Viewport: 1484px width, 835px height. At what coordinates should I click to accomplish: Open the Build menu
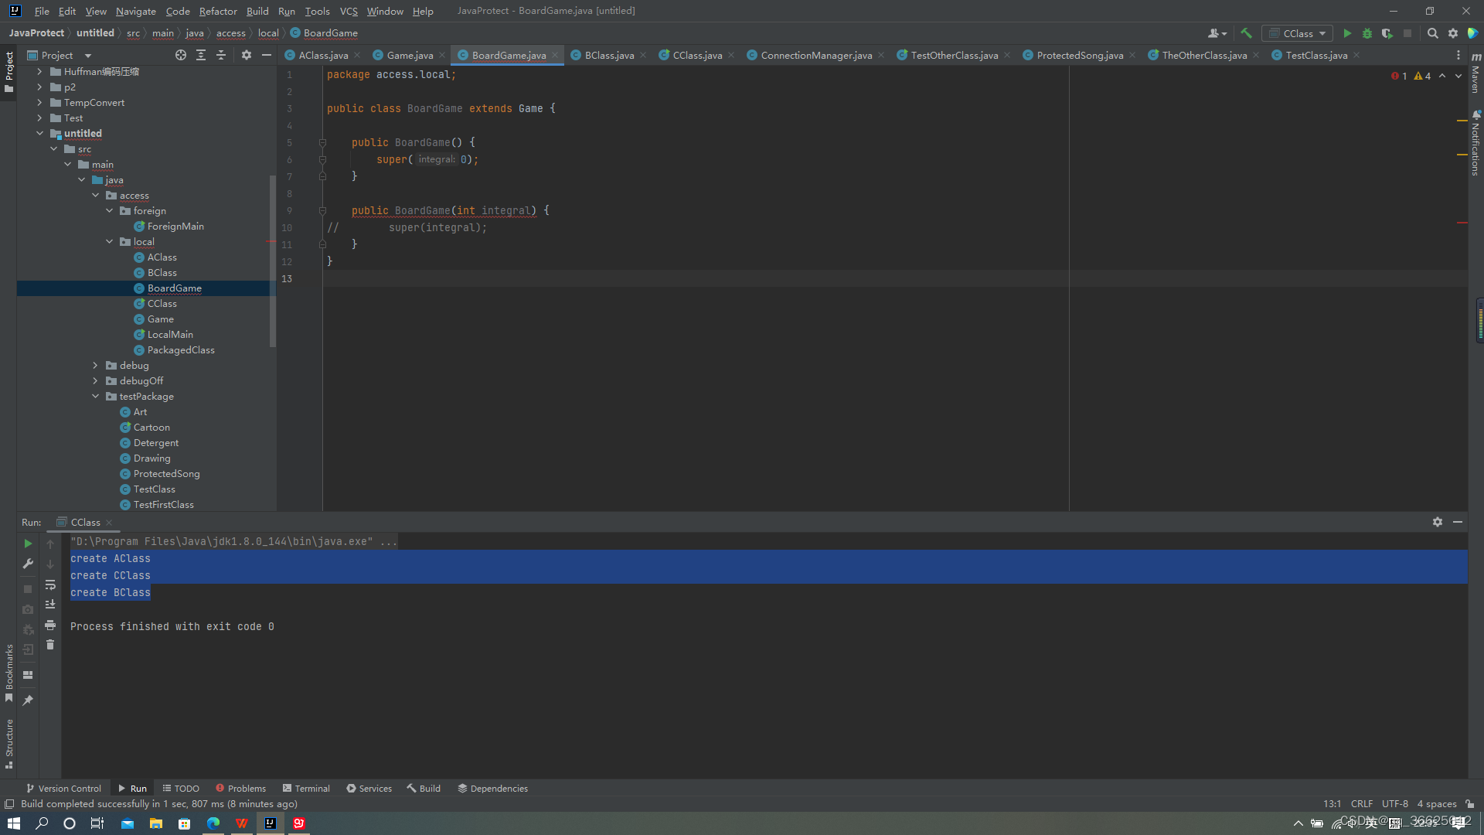pyautogui.click(x=259, y=10)
